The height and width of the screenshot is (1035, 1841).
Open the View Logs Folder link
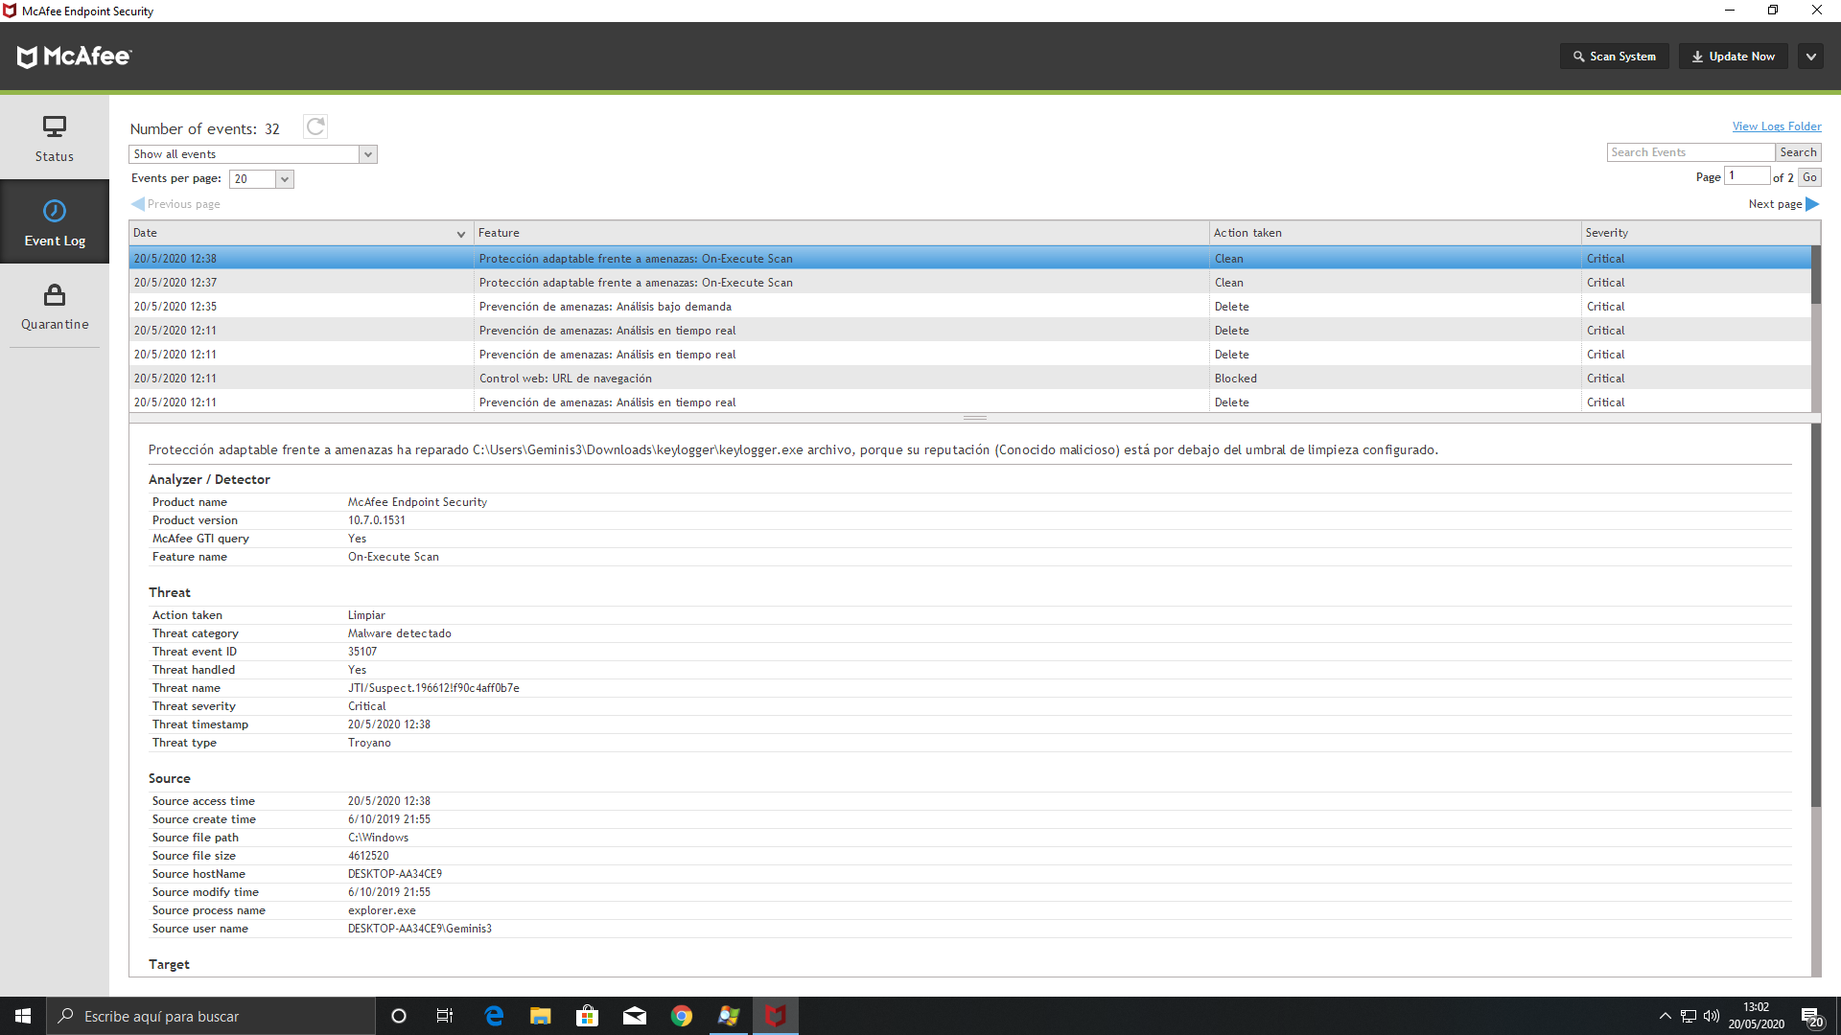tap(1776, 126)
